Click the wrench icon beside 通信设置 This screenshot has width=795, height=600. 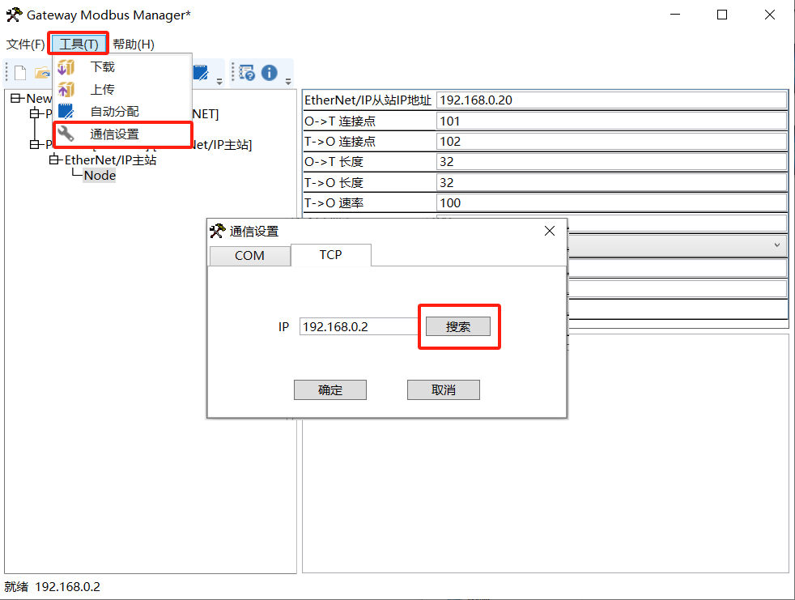click(x=66, y=134)
